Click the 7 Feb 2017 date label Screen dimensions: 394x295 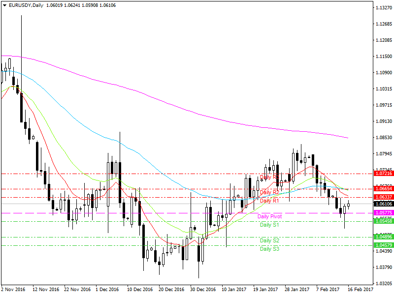[x=328, y=290]
